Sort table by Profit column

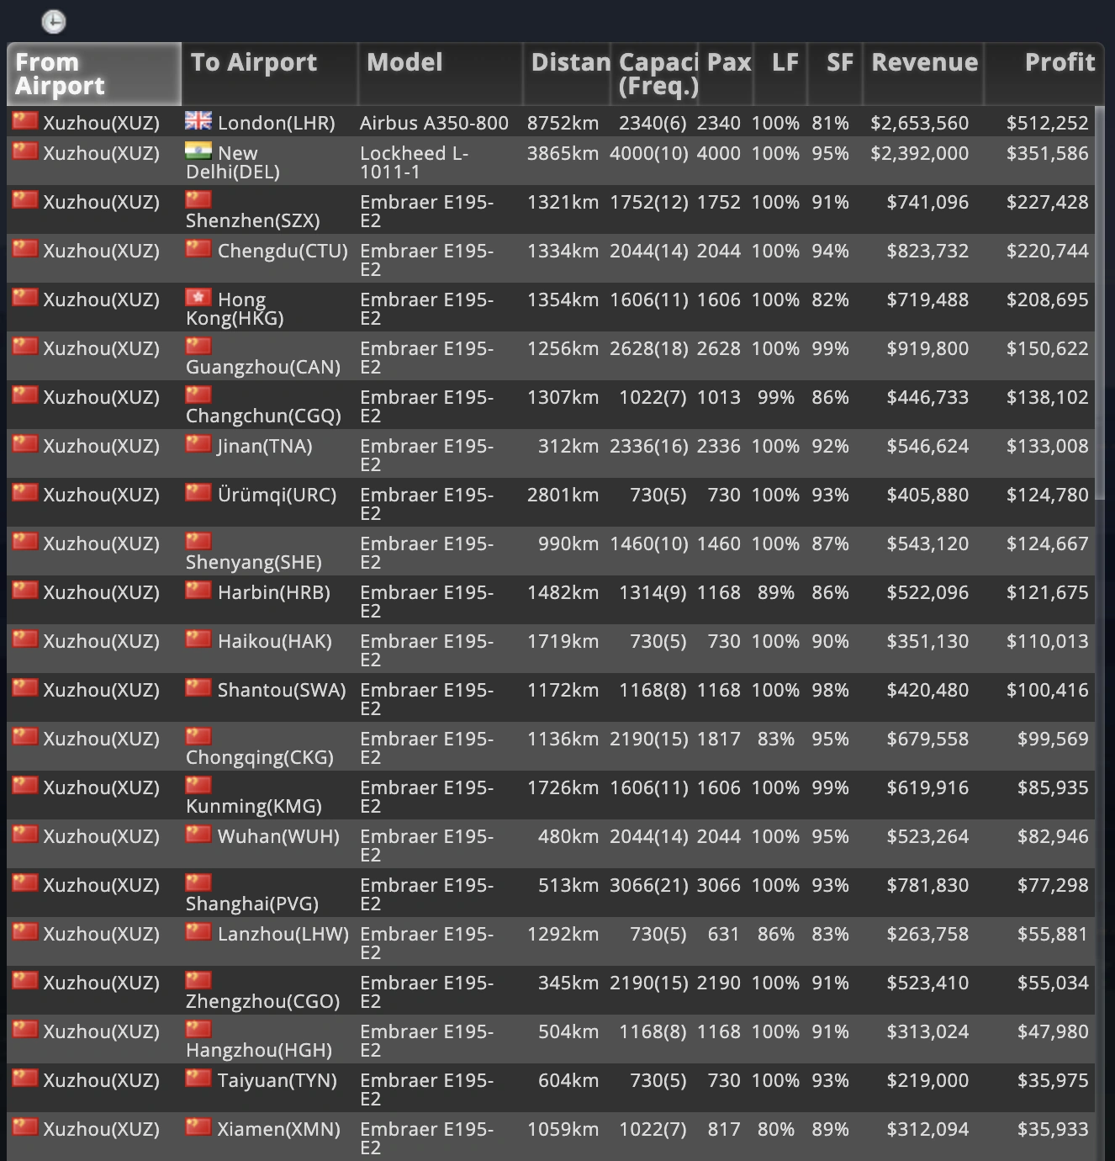coord(1044,74)
